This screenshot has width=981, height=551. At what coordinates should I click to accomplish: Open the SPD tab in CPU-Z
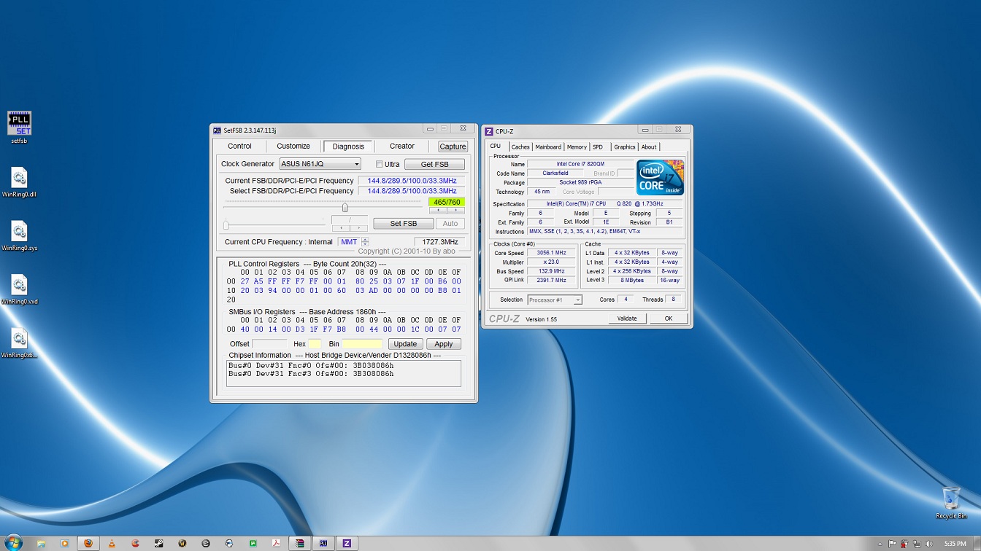tap(598, 147)
